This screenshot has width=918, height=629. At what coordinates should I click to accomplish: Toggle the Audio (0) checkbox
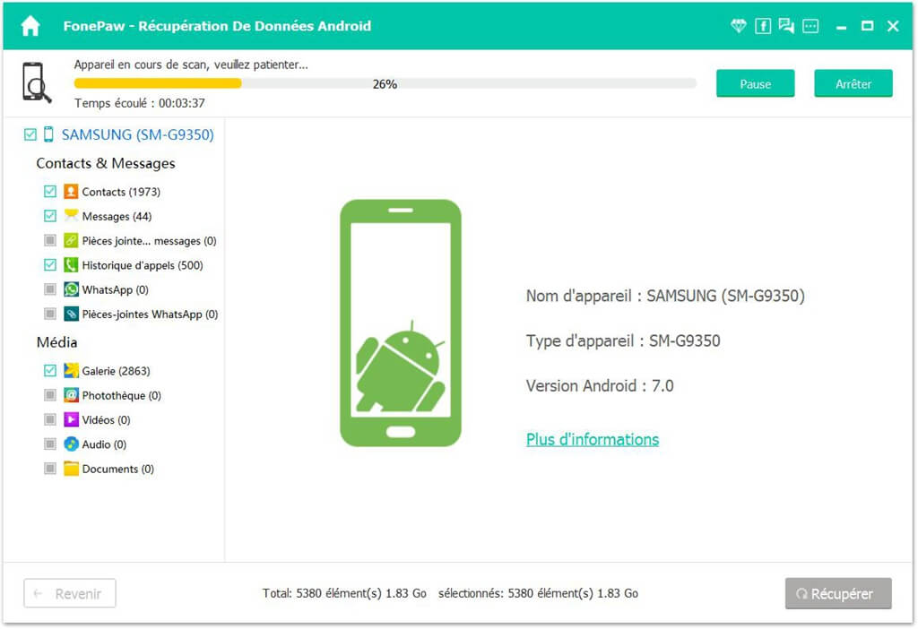(x=50, y=444)
